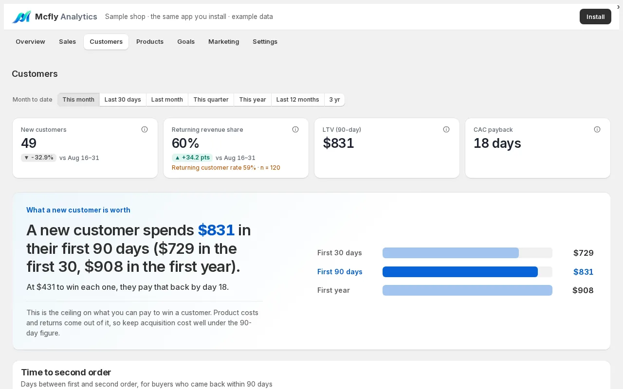
Task: Click the 'At $431 to win each one' sentence
Action: coord(128,287)
